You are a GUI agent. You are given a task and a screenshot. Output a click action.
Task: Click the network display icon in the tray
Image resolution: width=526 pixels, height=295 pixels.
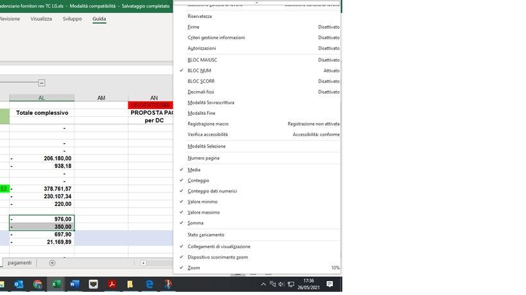[291, 284]
